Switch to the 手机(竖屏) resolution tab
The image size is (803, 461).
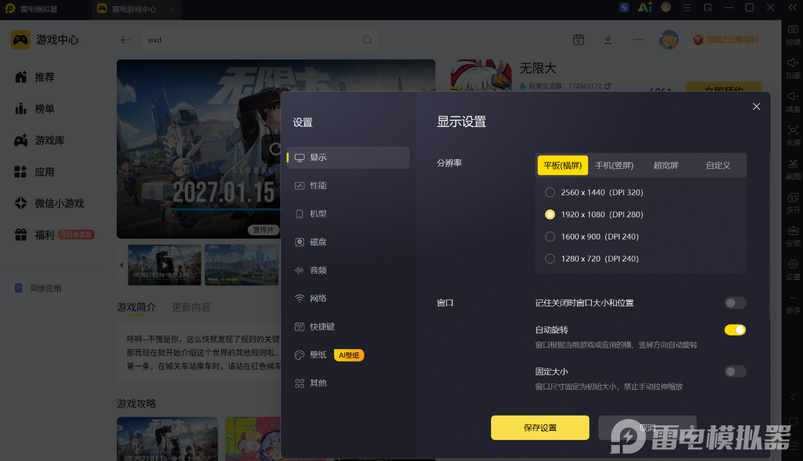(x=614, y=165)
